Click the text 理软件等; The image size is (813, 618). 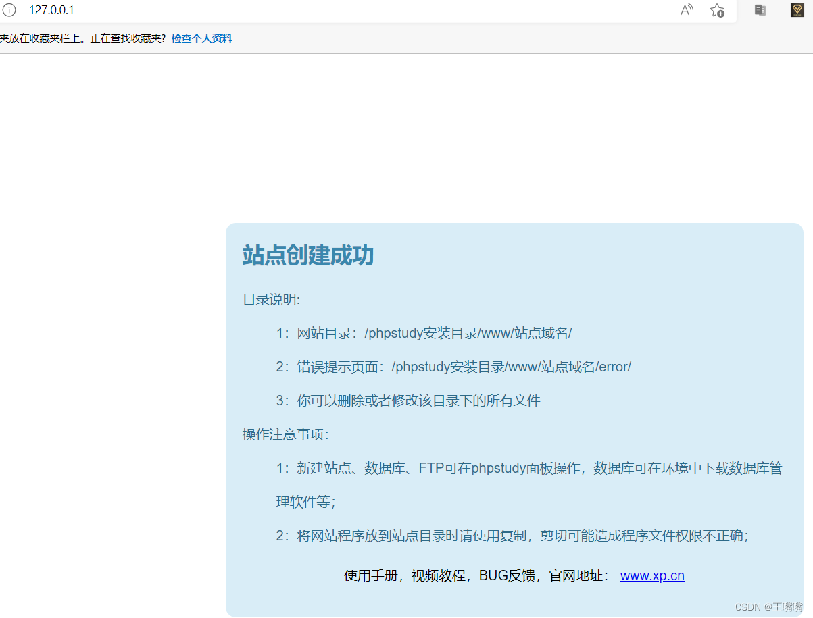(x=306, y=502)
